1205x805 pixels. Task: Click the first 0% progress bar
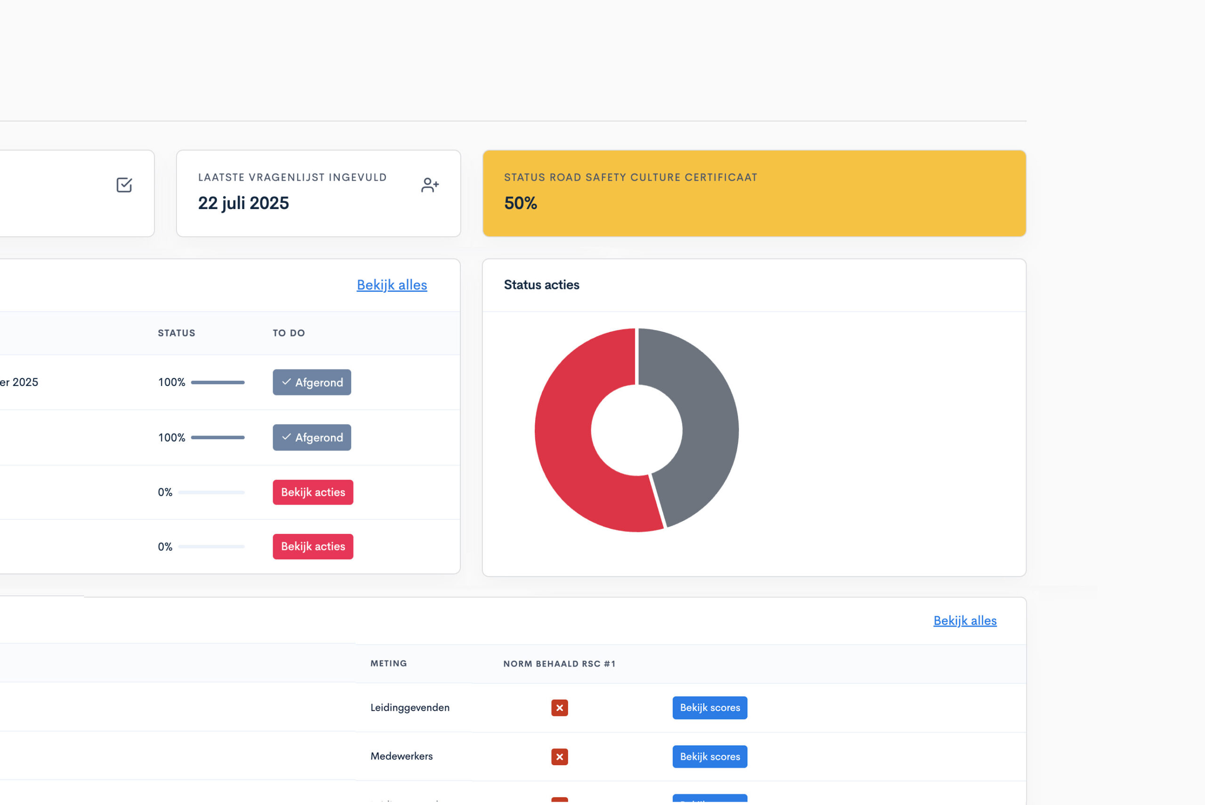coord(211,492)
